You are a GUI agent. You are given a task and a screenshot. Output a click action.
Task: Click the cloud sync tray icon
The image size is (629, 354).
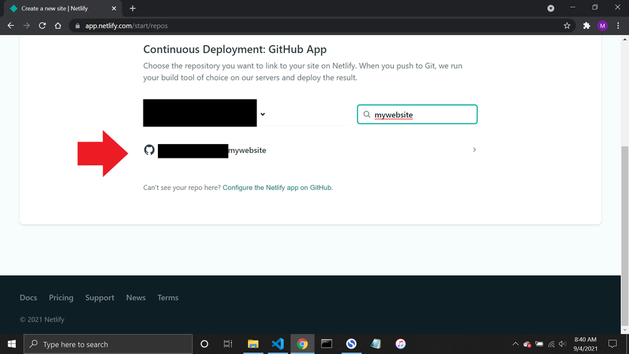click(x=527, y=344)
